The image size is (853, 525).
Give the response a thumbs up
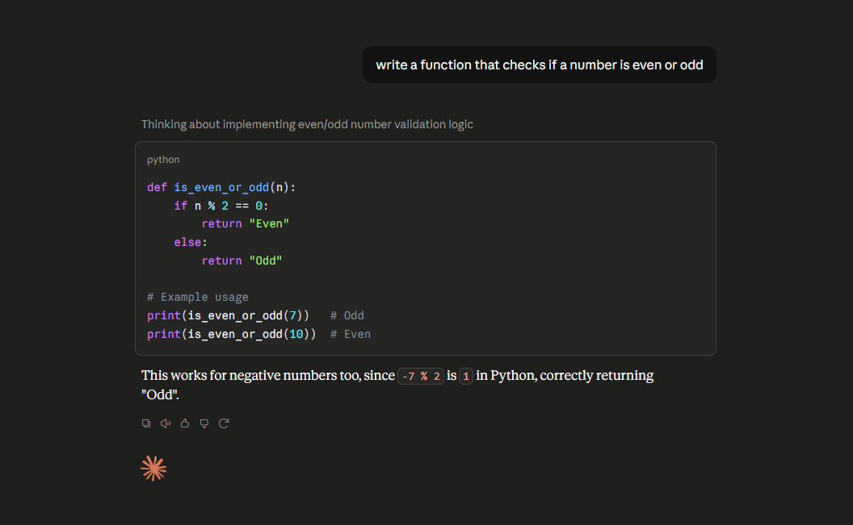tap(185, 423)
